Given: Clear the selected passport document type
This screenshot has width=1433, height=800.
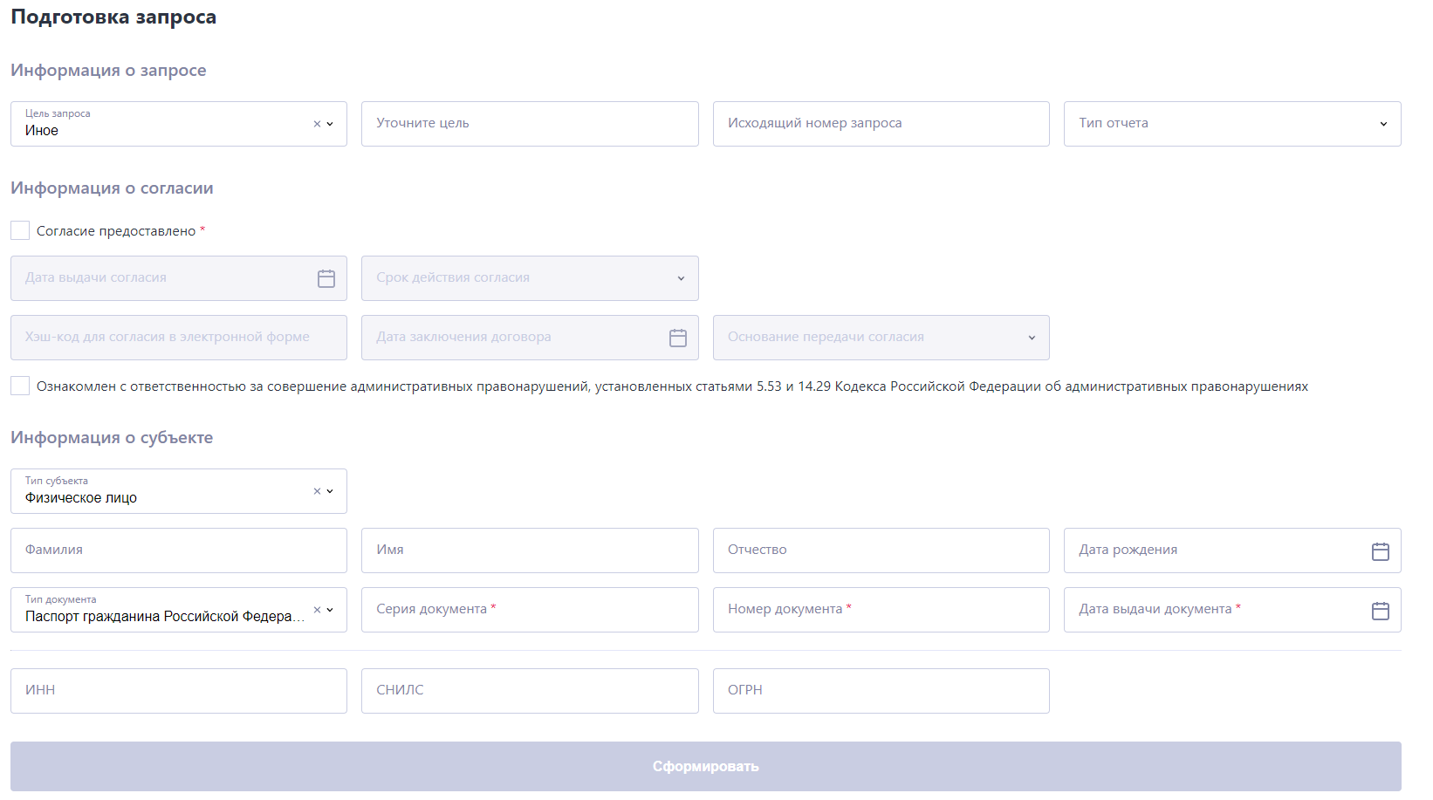Looking at the screenshot, I should click(317, 610).
